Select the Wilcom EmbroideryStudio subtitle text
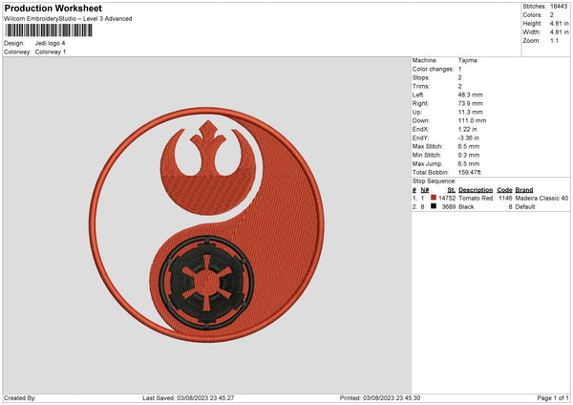The image size is (573, 405). (68, 19)
